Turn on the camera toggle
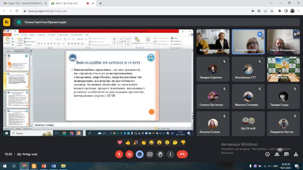 (129, 154)
